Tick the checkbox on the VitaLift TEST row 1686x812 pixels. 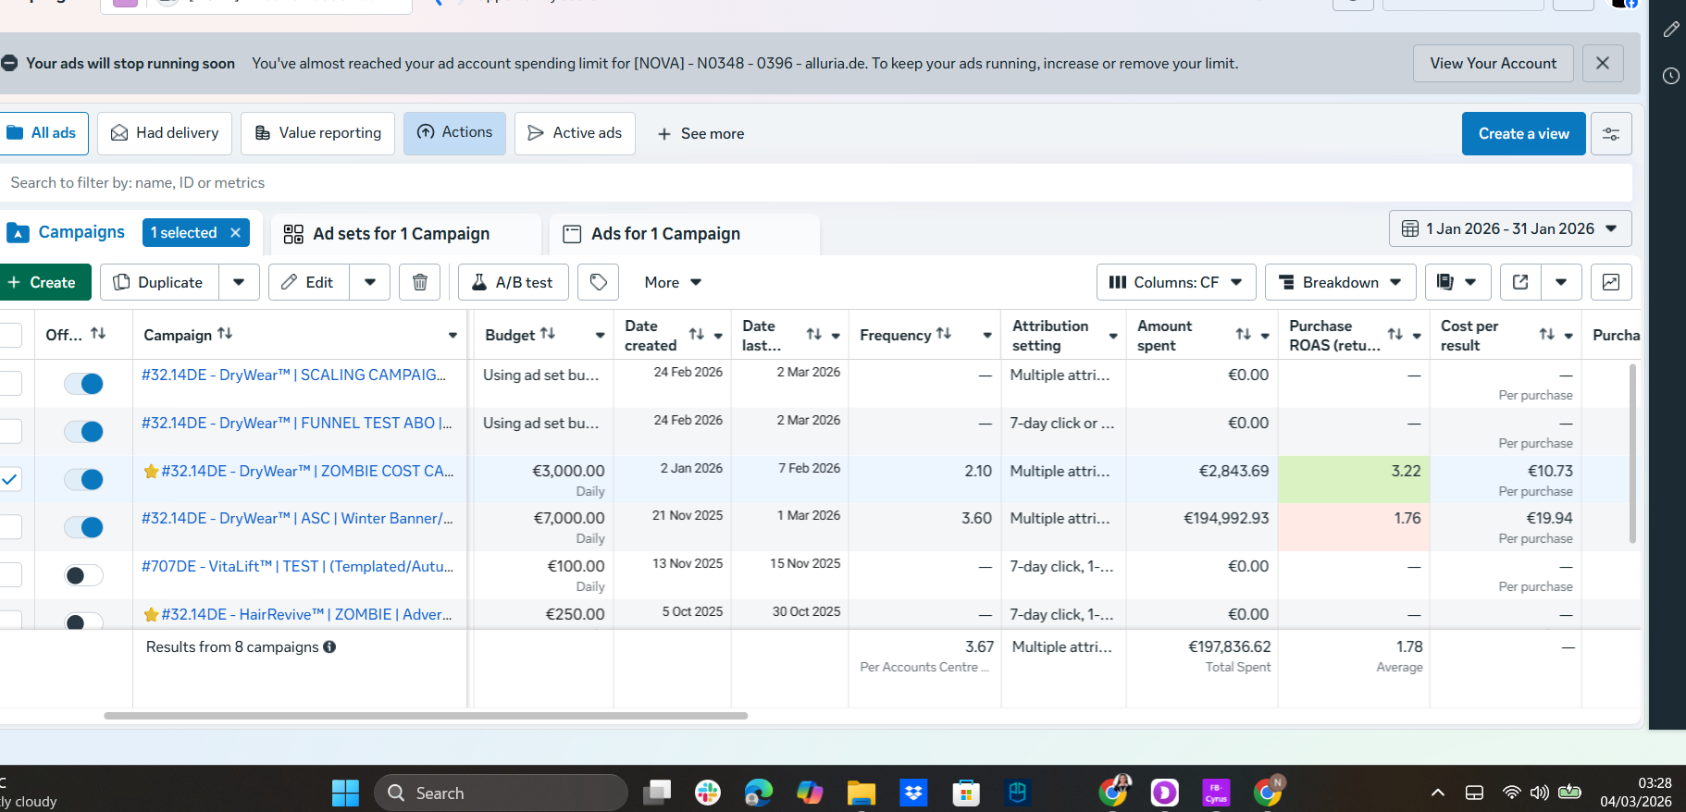point(9,575)
